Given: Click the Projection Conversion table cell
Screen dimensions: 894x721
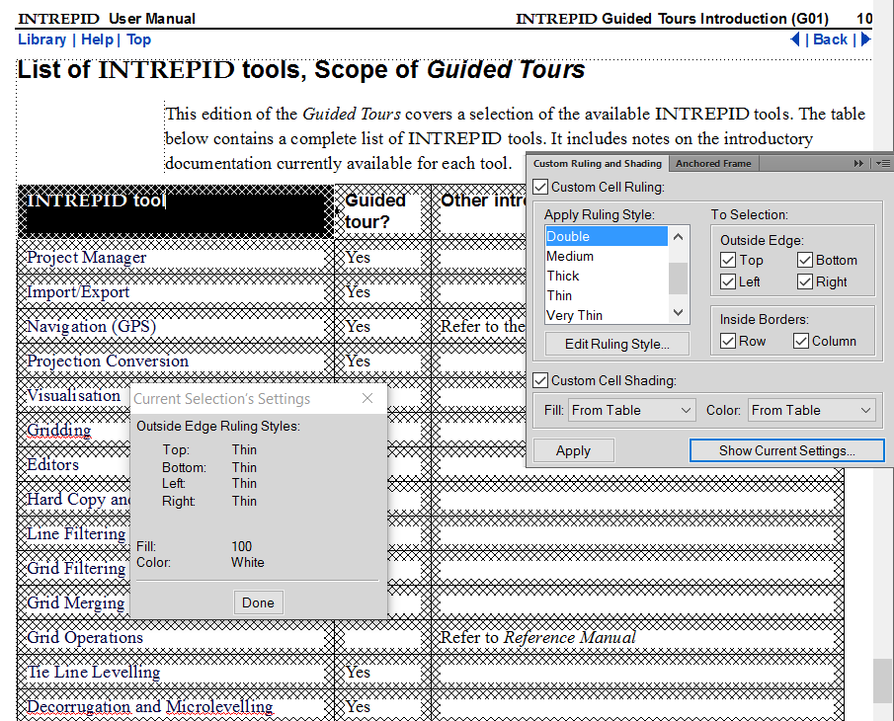Looking at the screenshot, I should [176, 360].
